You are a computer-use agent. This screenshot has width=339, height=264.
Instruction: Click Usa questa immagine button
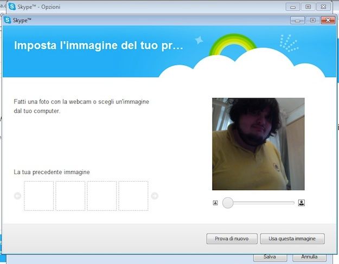pyautogui.click(x=292, y=239)
